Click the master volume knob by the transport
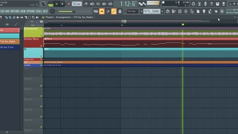238x134 pixels. click(x=43, y=4)
